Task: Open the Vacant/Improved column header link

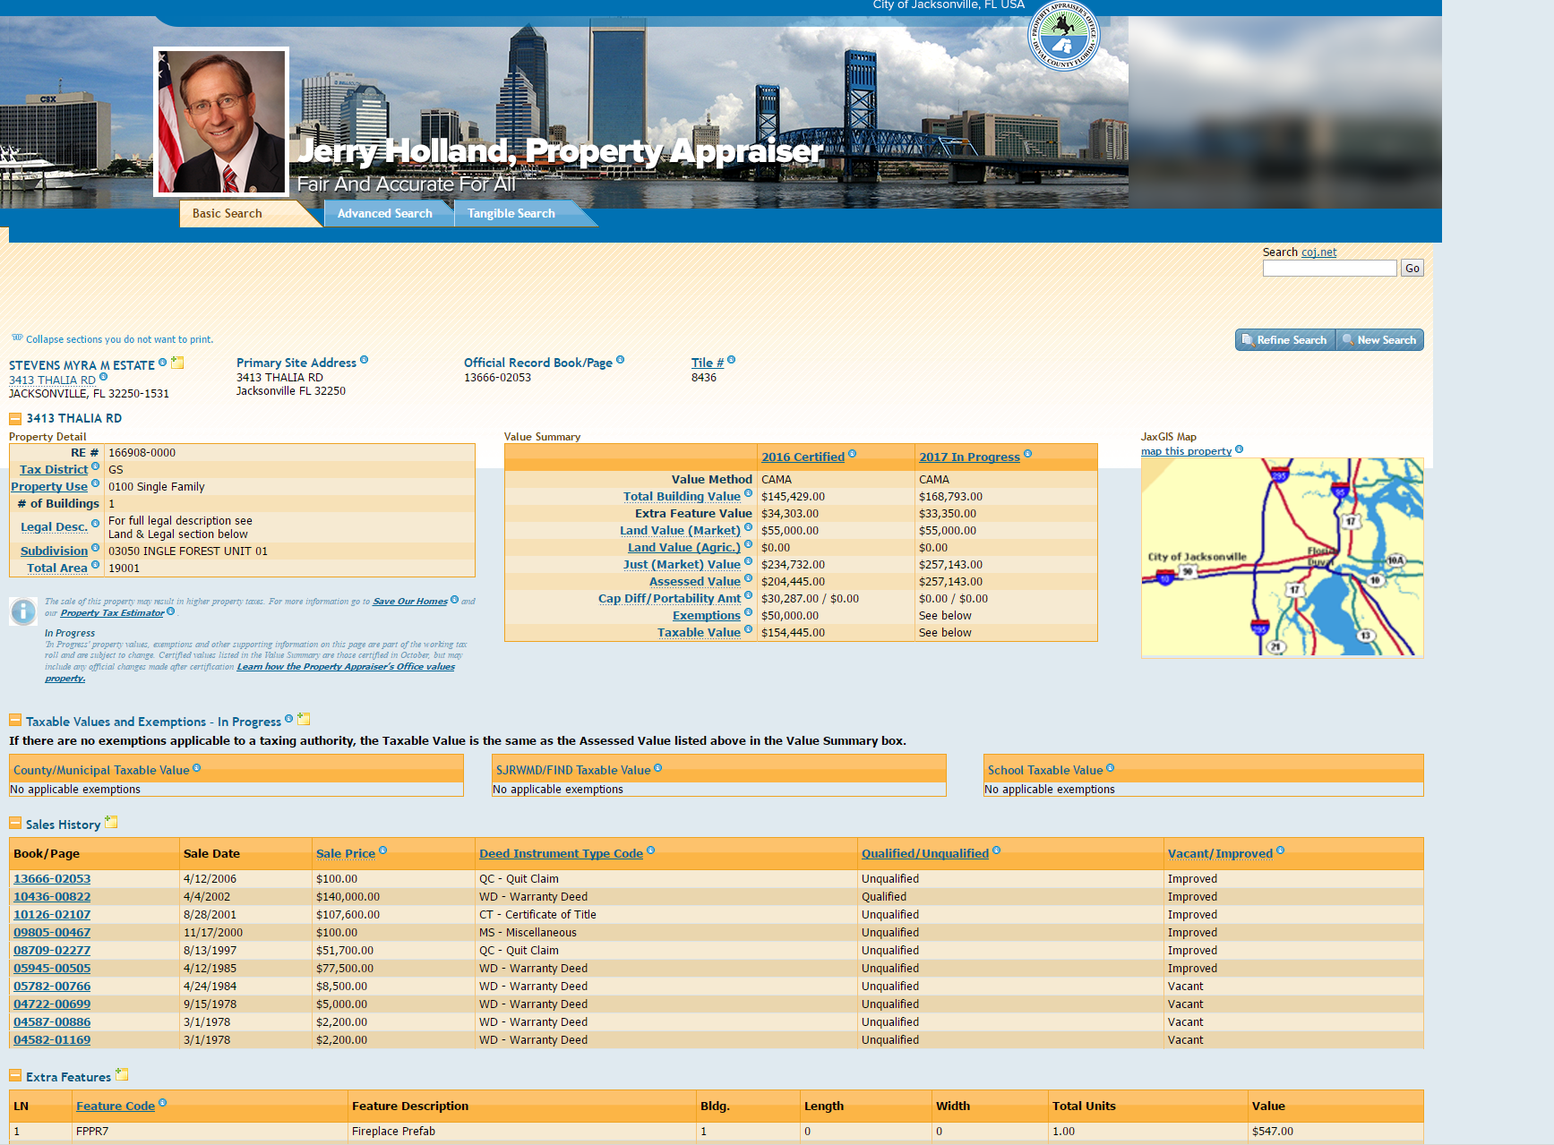Action: [1220, 854]
